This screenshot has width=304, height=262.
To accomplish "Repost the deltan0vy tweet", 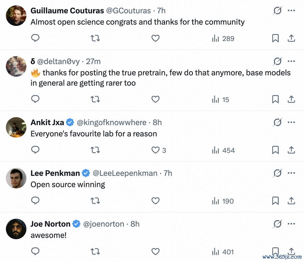I will coord(96,99).
